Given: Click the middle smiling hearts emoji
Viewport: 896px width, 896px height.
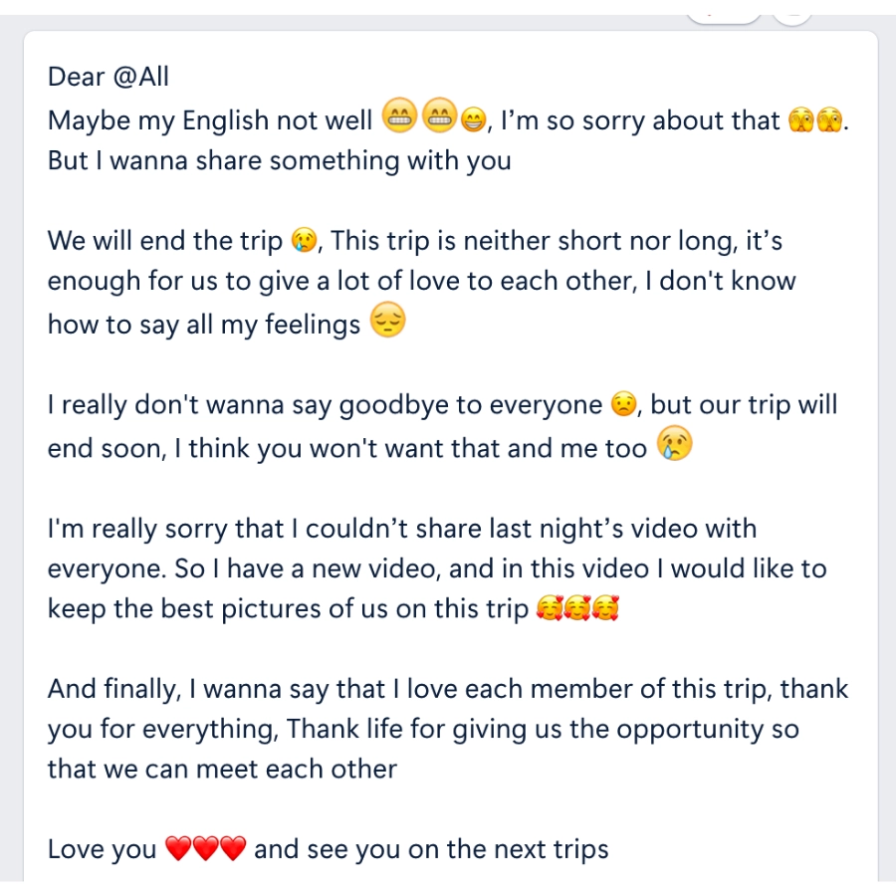Looking at the screenshot, I should point(577,608).
